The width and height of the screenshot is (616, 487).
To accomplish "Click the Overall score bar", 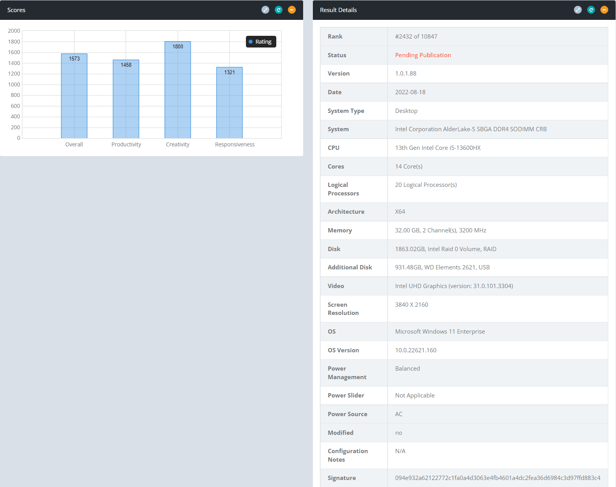I will click(x=74, y=97).
